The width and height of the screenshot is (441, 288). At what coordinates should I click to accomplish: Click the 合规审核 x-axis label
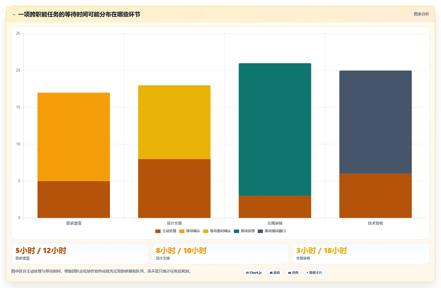pos(275,223)
